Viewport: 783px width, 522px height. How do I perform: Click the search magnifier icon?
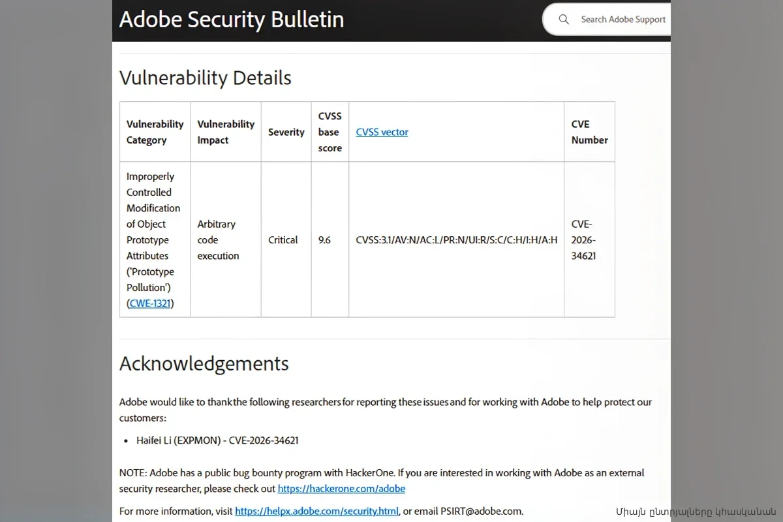(564, 20)
